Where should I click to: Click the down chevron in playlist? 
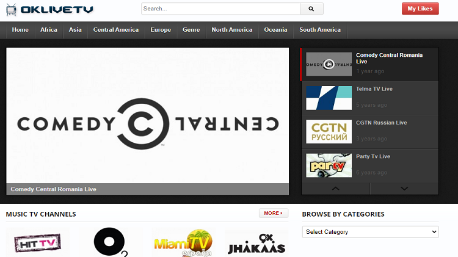[x=404, y=189]
